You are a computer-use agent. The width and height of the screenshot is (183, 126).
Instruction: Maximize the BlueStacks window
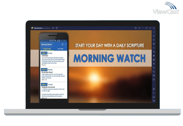(147, 28)
